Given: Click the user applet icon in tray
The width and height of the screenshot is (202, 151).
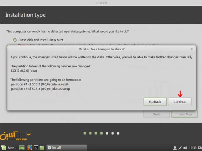Looking at the screenshot, I should click(x=175, y=148).
